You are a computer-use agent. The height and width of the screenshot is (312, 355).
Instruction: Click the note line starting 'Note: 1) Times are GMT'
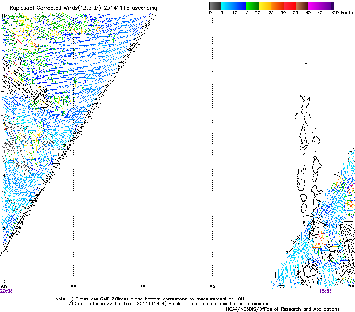150,299
